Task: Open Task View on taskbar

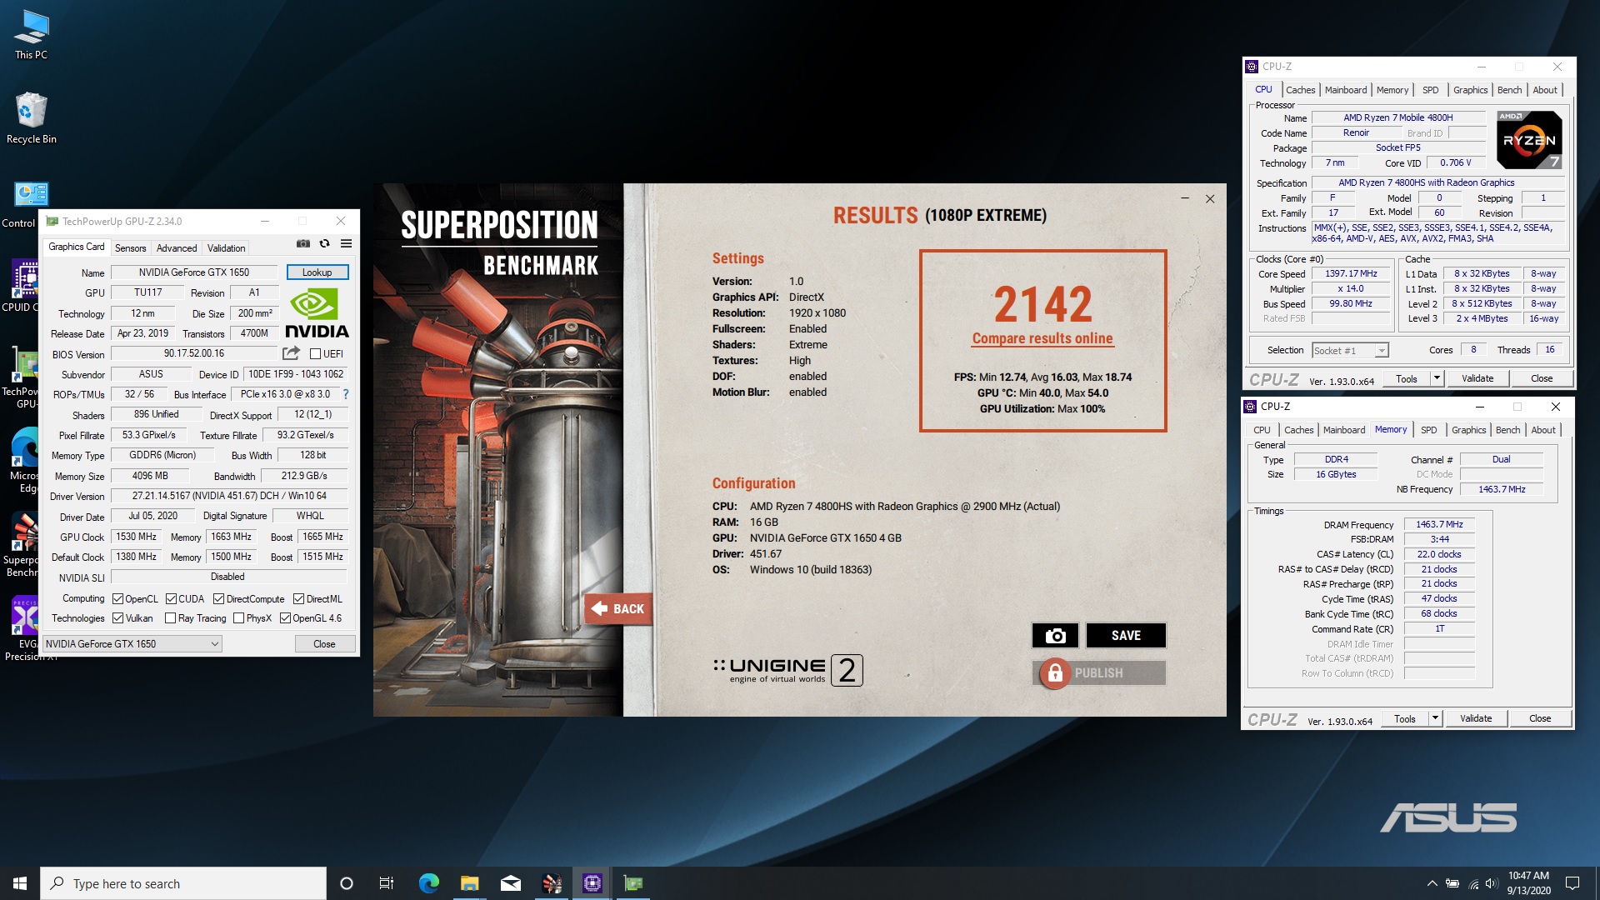Action: 387,883
